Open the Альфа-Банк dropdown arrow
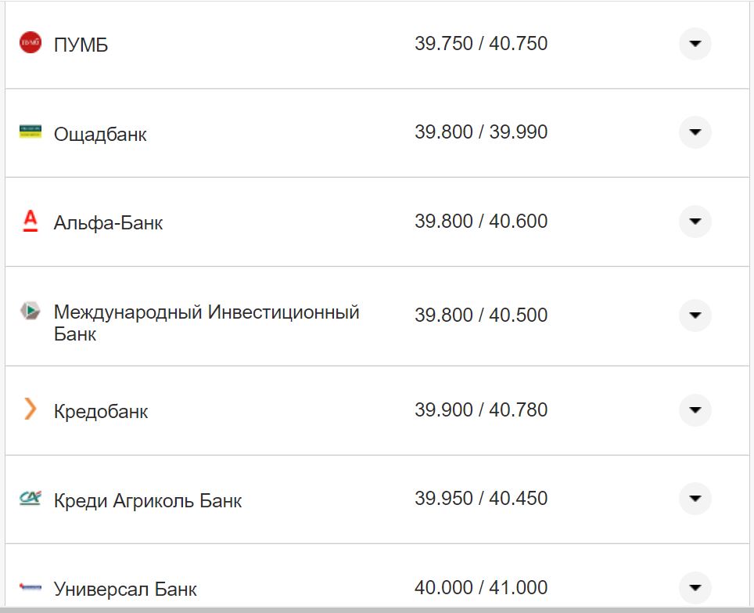754x613 pixels. 695,221
